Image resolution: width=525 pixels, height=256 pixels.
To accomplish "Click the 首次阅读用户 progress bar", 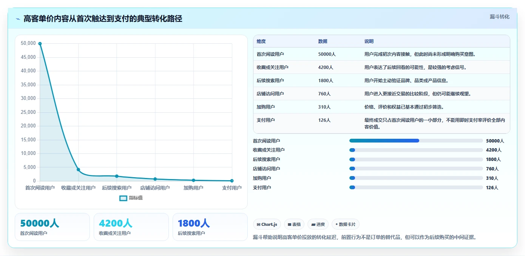I will click(416, 141).
